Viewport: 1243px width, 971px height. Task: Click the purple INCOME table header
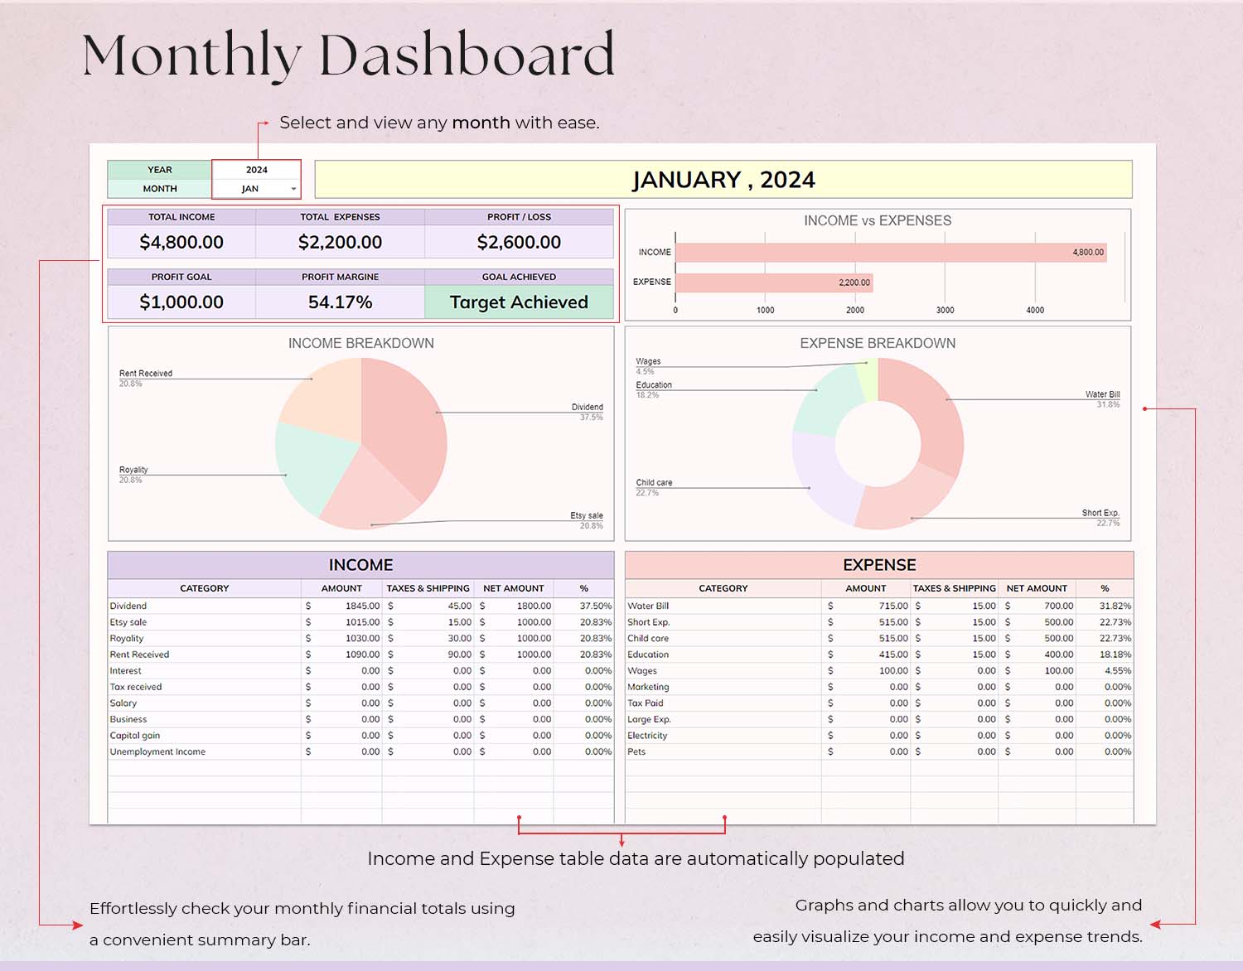pos(360,565)
